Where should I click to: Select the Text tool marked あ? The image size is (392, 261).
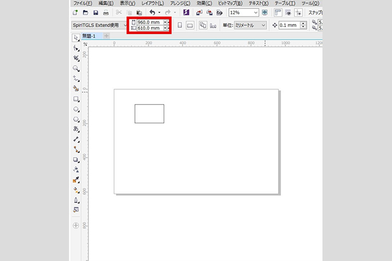tap(76, 129)
